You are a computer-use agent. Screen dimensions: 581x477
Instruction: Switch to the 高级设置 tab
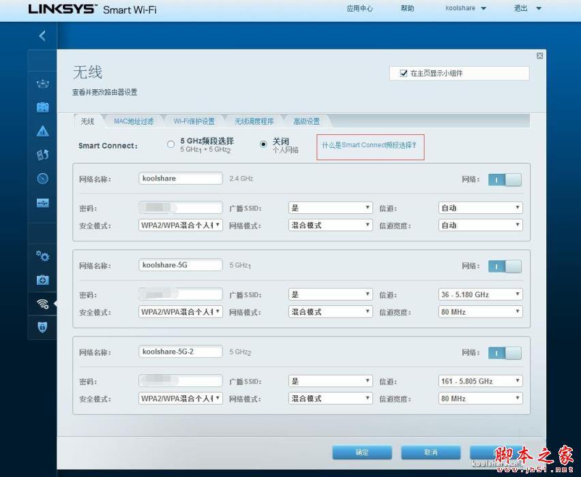tap(306, 121)
